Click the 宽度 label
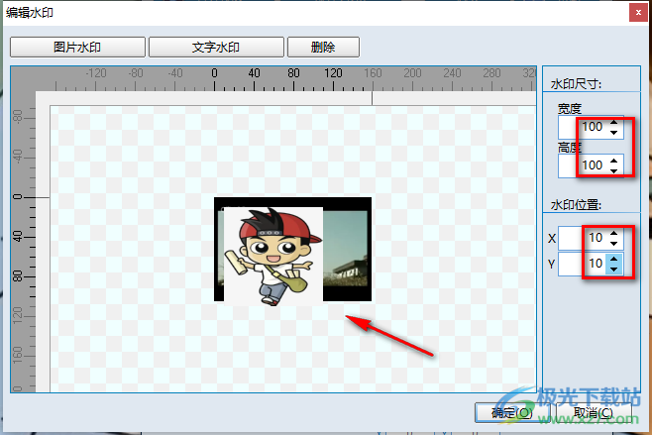The image size is (652, 435). [x=569, y=109]
